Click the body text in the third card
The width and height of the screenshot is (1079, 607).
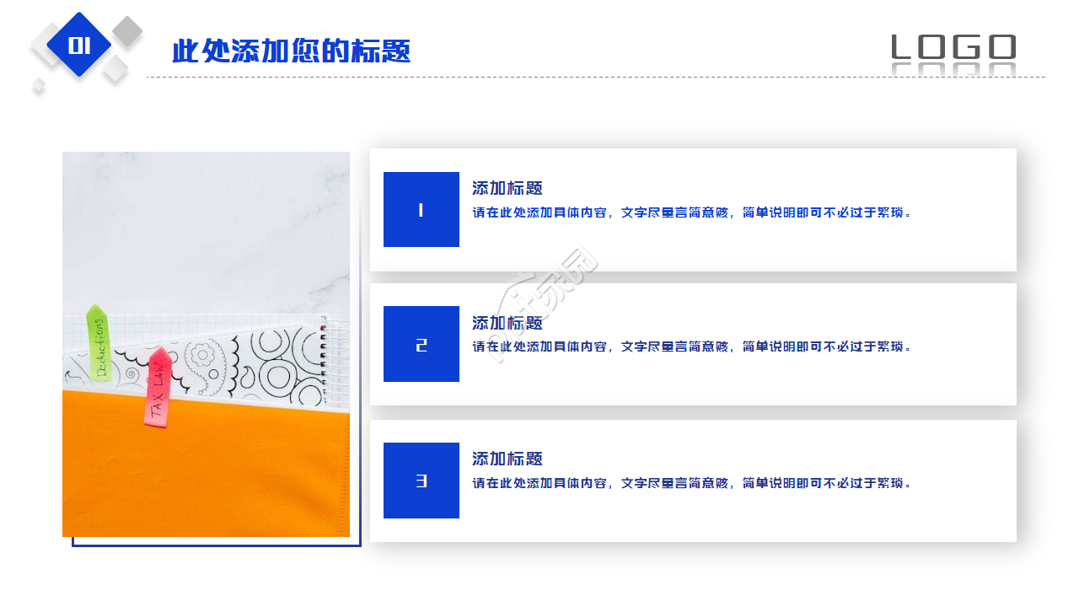(692, 483)
